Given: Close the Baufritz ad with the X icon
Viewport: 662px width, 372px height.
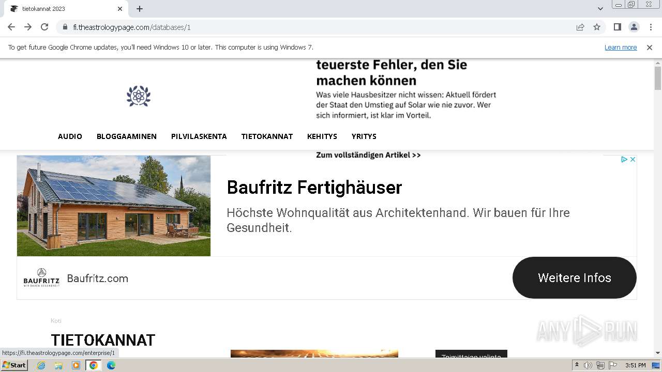Looking at the screenshot, I should [x=632, y=160].
